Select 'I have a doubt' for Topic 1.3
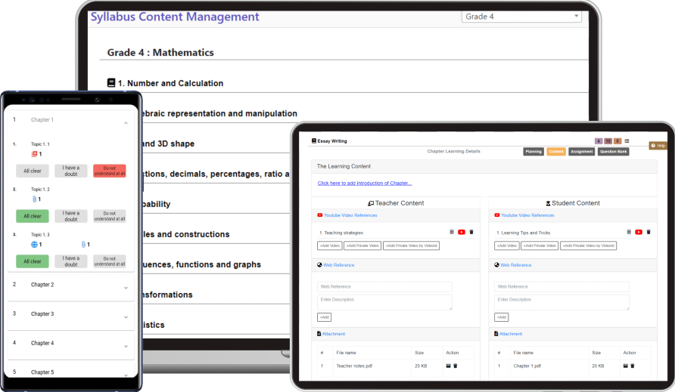The height and width of the screenshot is (392, 675). (71, 261)
